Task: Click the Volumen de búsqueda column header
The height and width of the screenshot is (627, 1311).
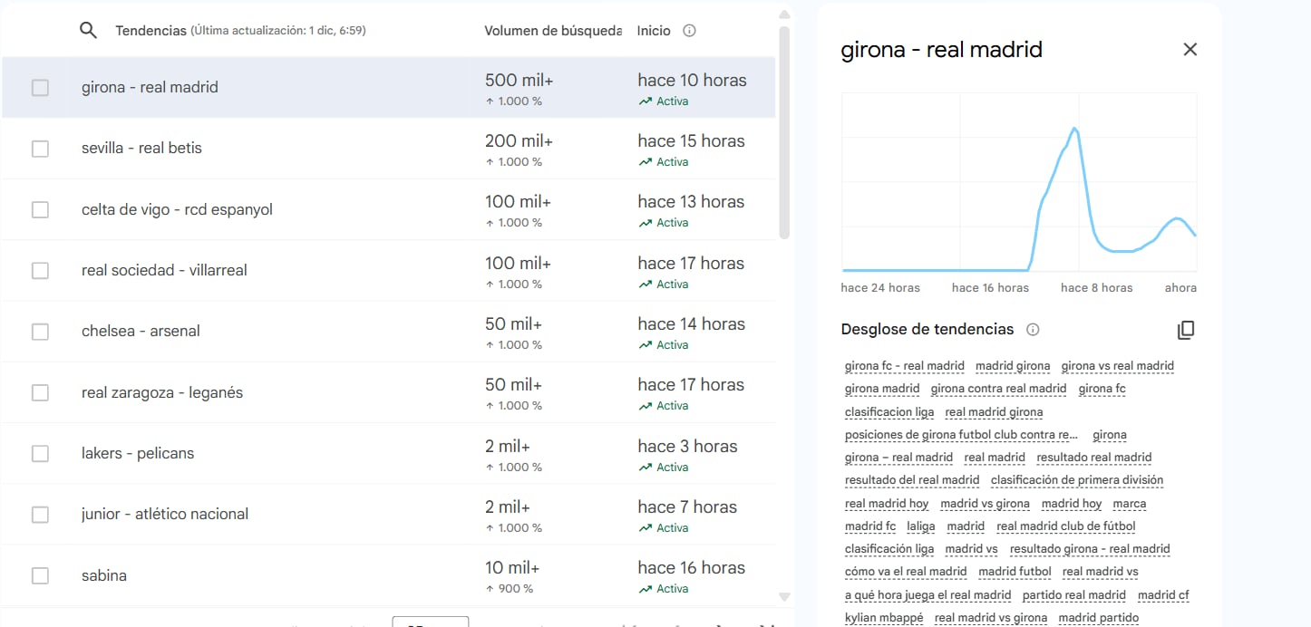Action: [x=552, y=31]
